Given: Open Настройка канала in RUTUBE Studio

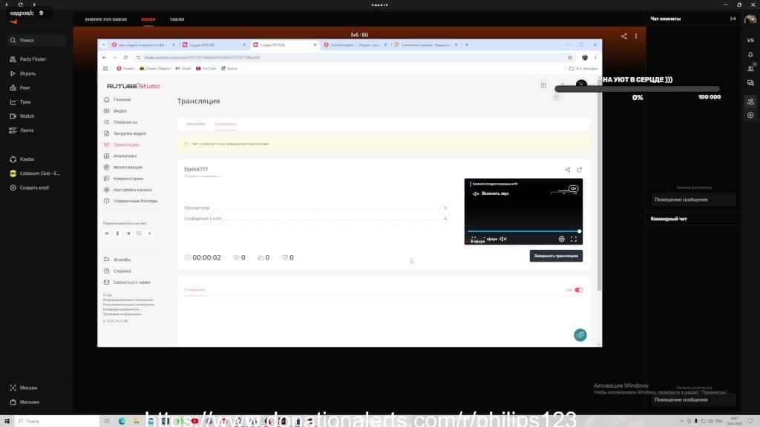Looking at the screenshot, I should tap(133, 190).
